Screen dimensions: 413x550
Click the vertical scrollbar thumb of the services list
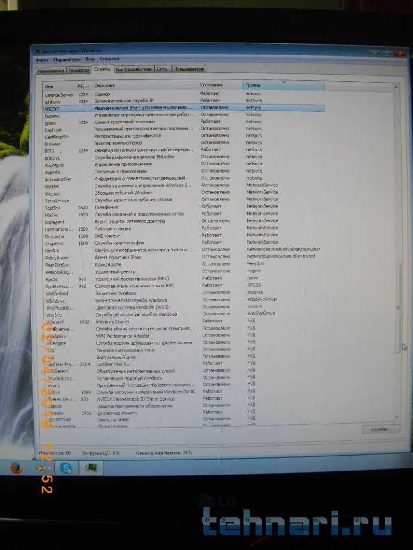(x=398, y=307)
